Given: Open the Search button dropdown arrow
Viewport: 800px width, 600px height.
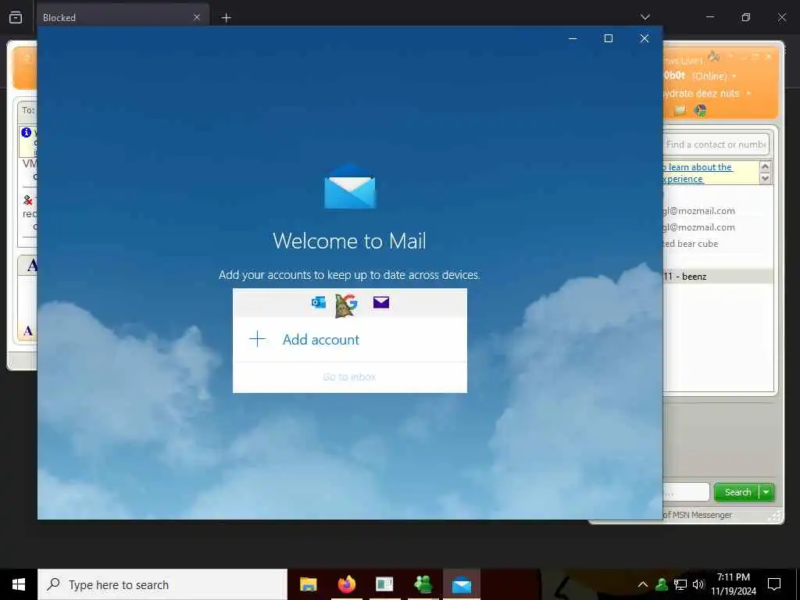Looking at the screenshot, I should coord(766,492).
